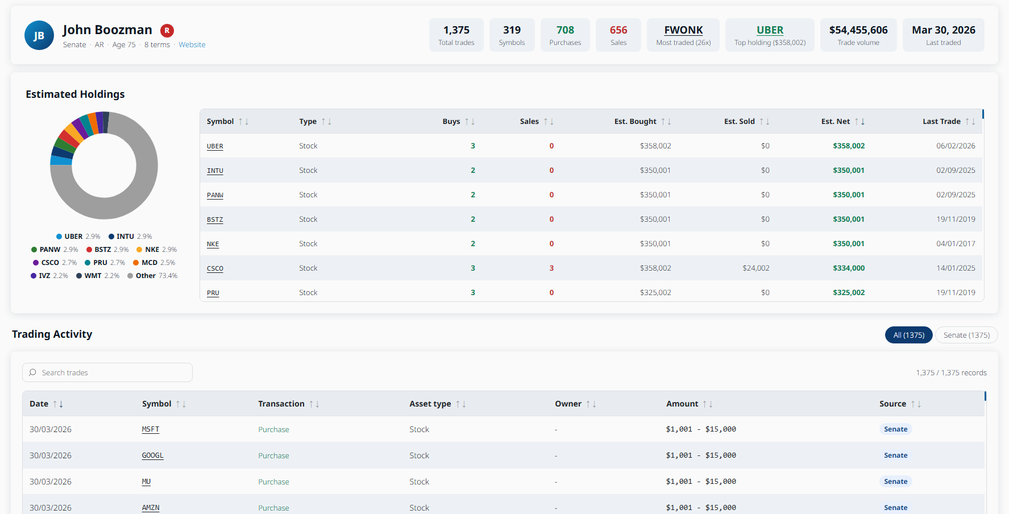Image resolution: width=1009 pixels, height=514 pixels.
Task: Toggle PANW legend entry
Action: (55, 250)
